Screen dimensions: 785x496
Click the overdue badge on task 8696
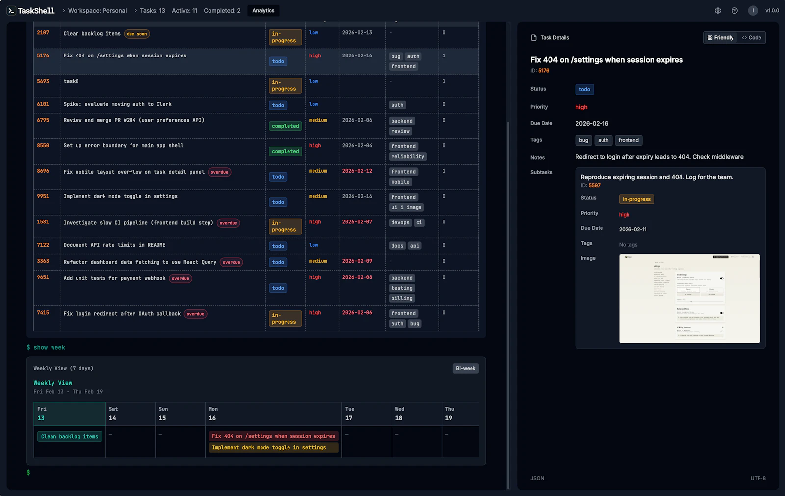(x=219, y=172)
